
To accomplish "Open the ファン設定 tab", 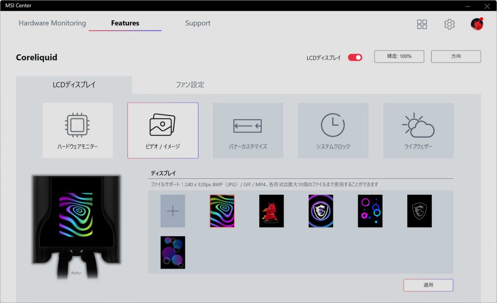I will coord(190,85).
